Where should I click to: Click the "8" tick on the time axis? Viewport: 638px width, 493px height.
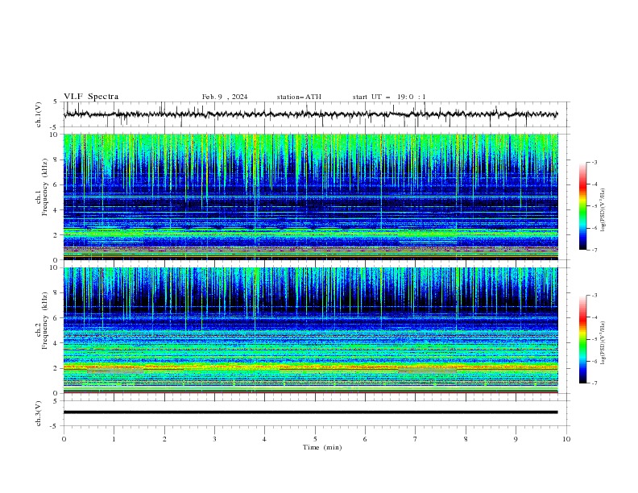click(466, 439)
